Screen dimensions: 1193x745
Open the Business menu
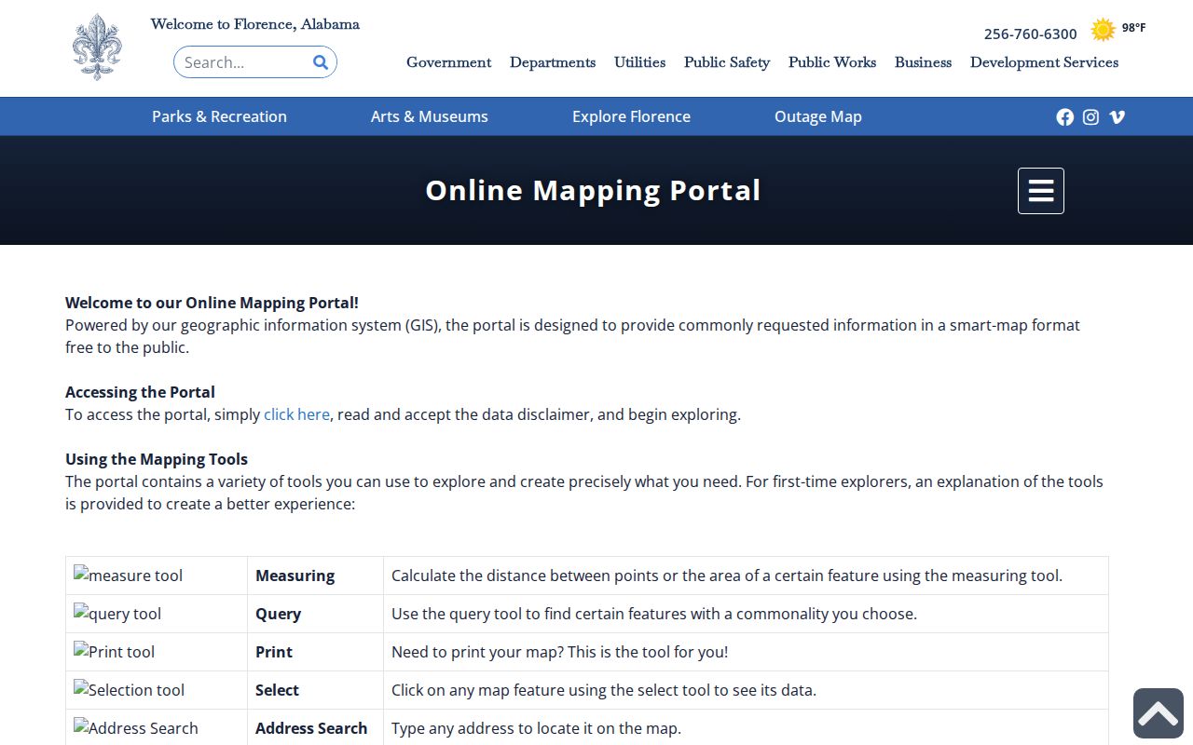click(x=923, y=62)
